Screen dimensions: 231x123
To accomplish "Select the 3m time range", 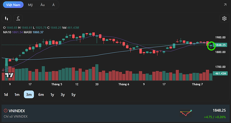I will 29,95.
